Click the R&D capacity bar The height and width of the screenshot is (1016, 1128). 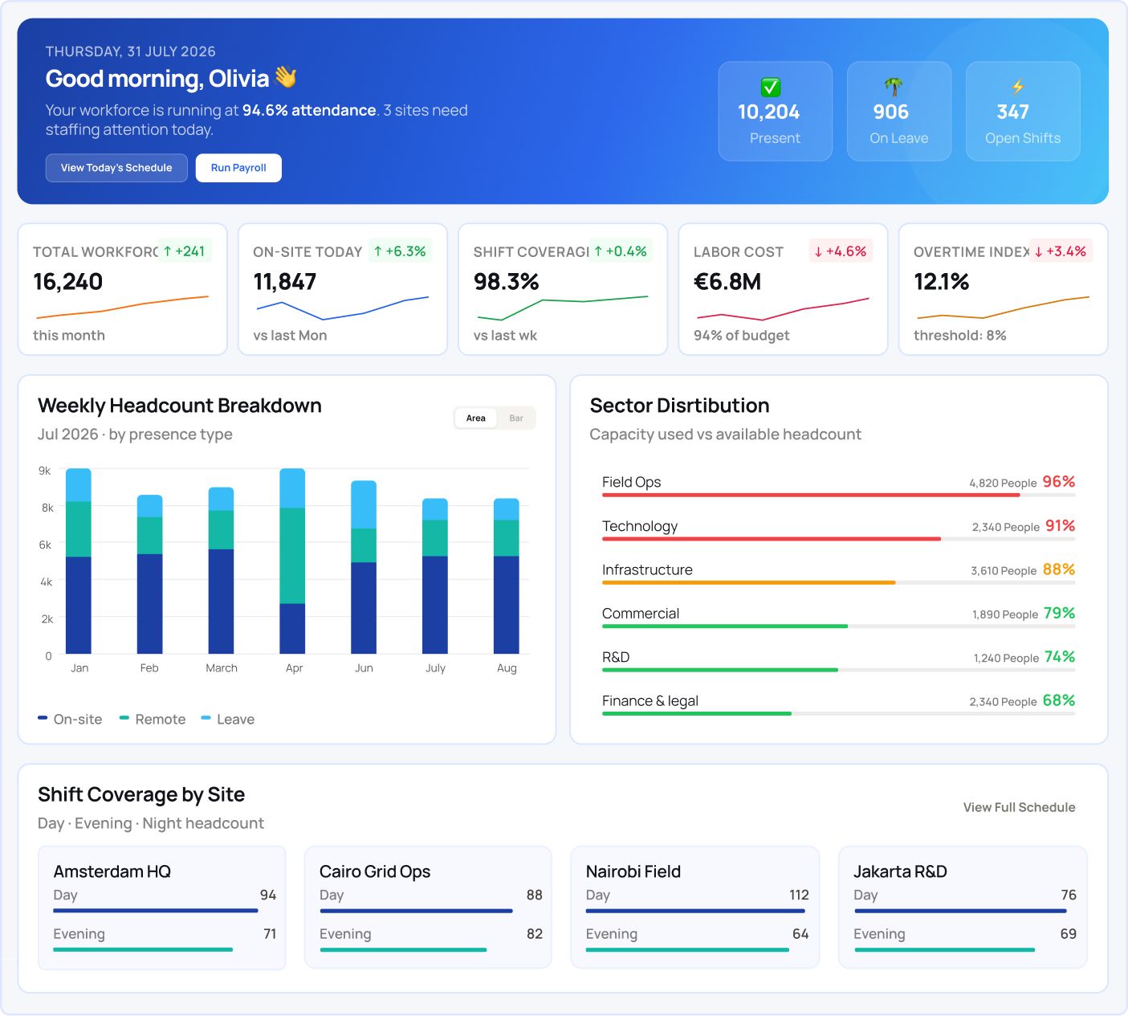tap(838, 670)
